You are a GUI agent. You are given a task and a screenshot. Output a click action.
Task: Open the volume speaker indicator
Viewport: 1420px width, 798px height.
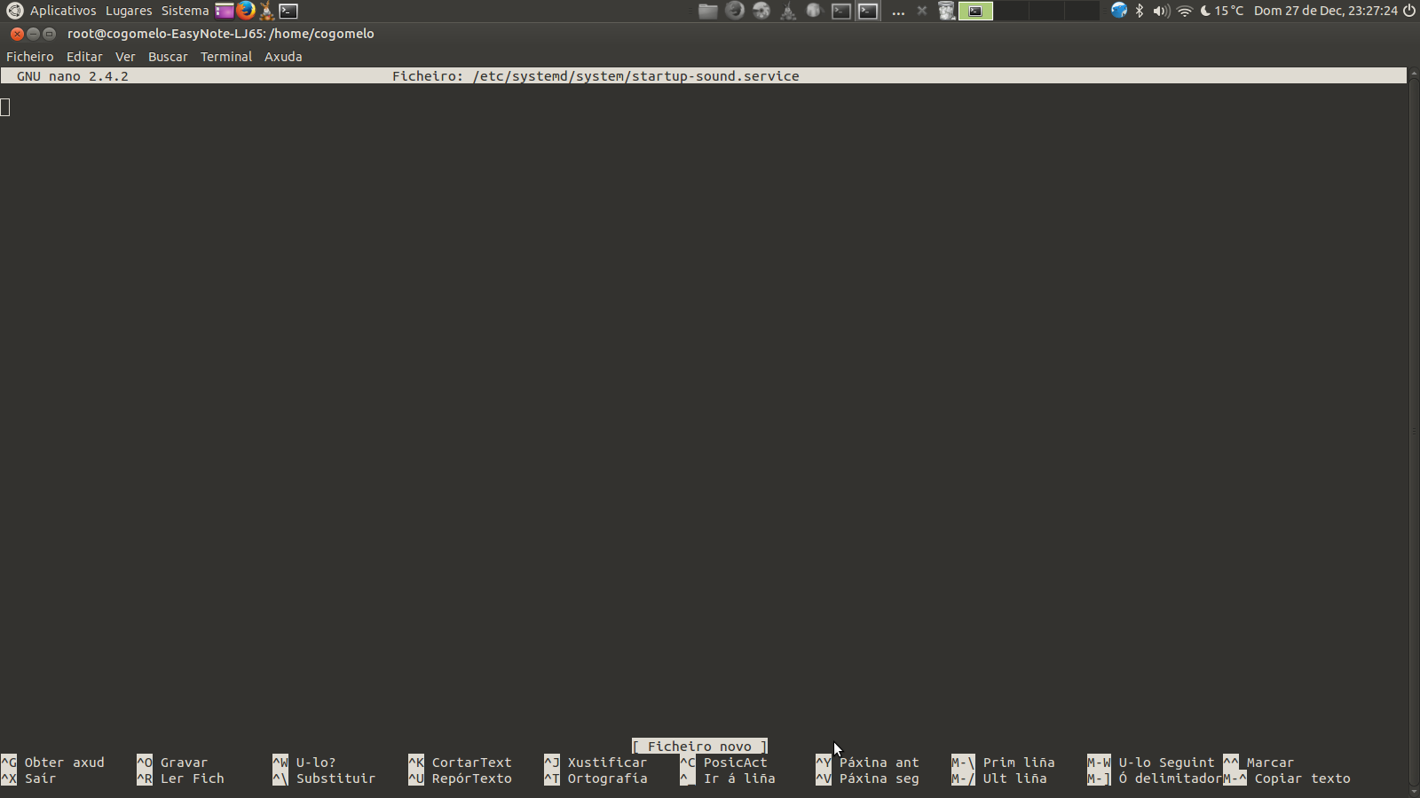1161,11
